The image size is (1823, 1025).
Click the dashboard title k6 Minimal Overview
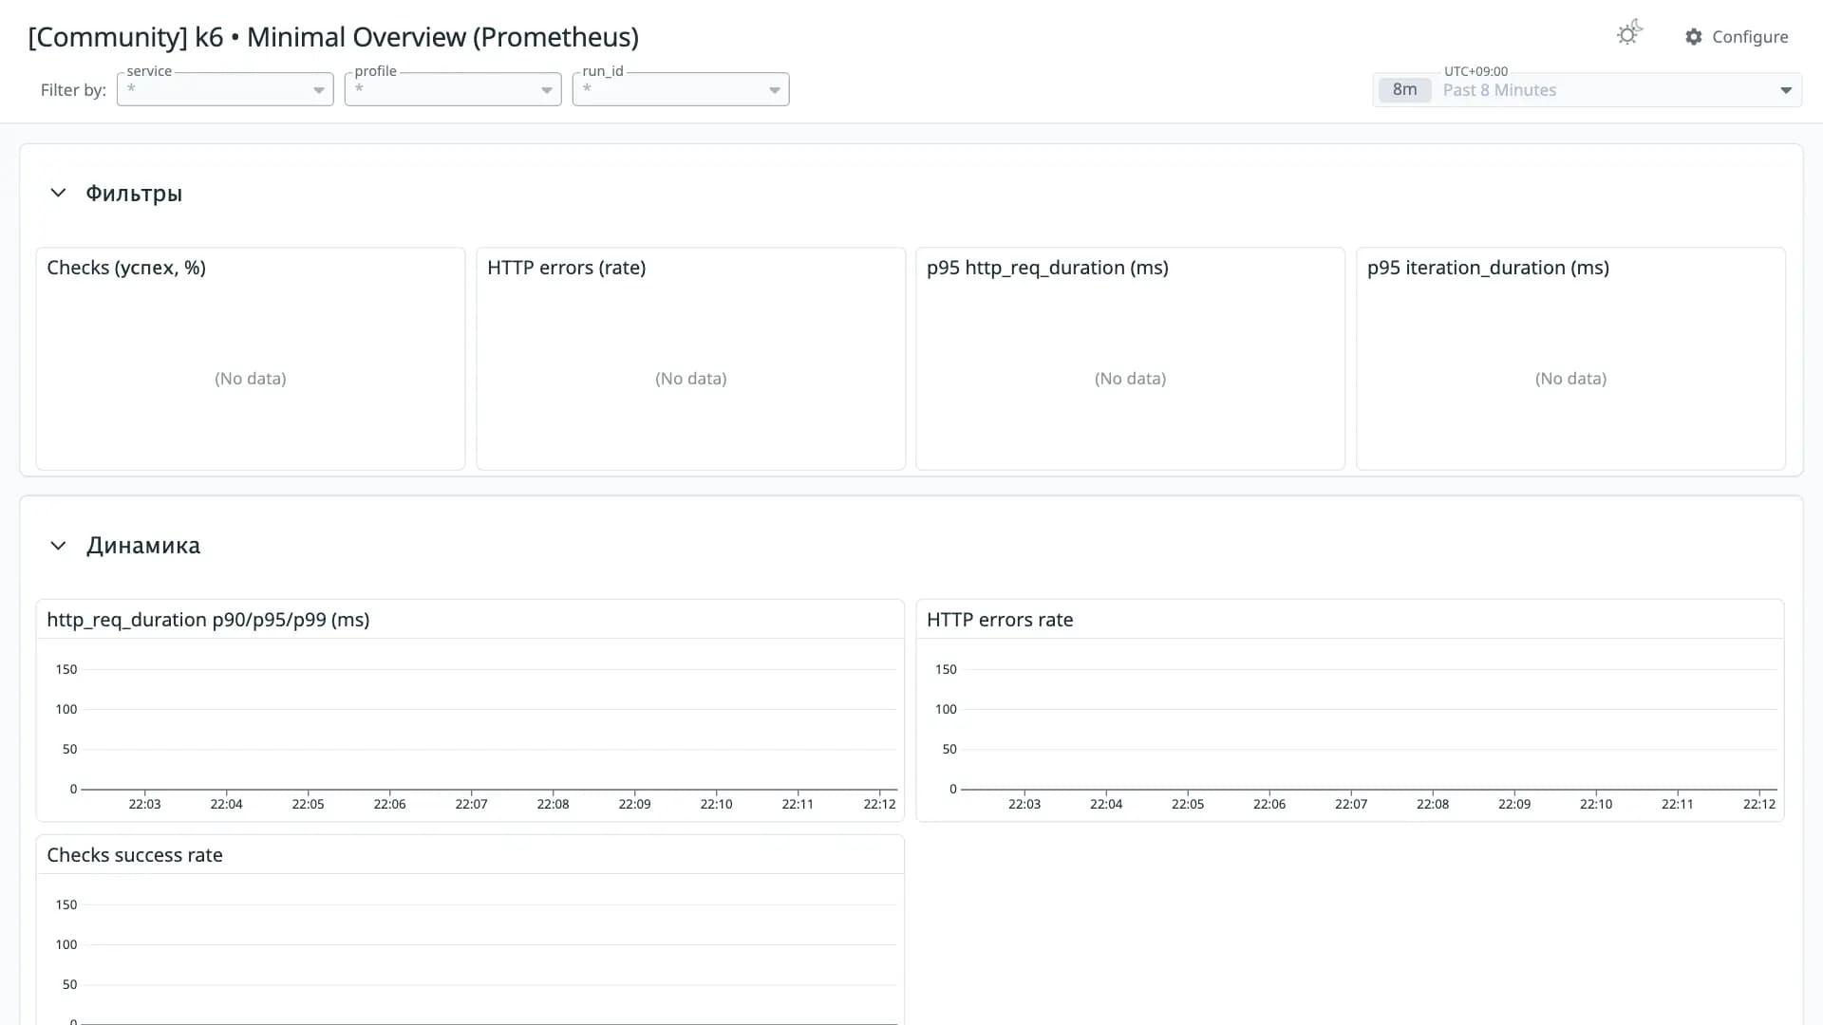[333, 37]
